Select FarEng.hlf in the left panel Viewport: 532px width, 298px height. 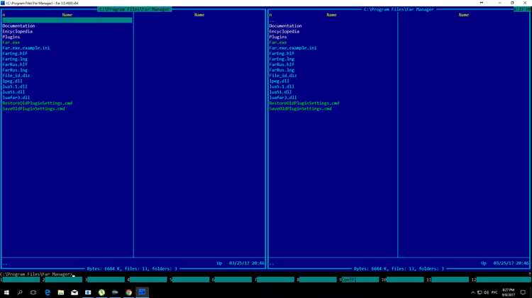point(15,53)
